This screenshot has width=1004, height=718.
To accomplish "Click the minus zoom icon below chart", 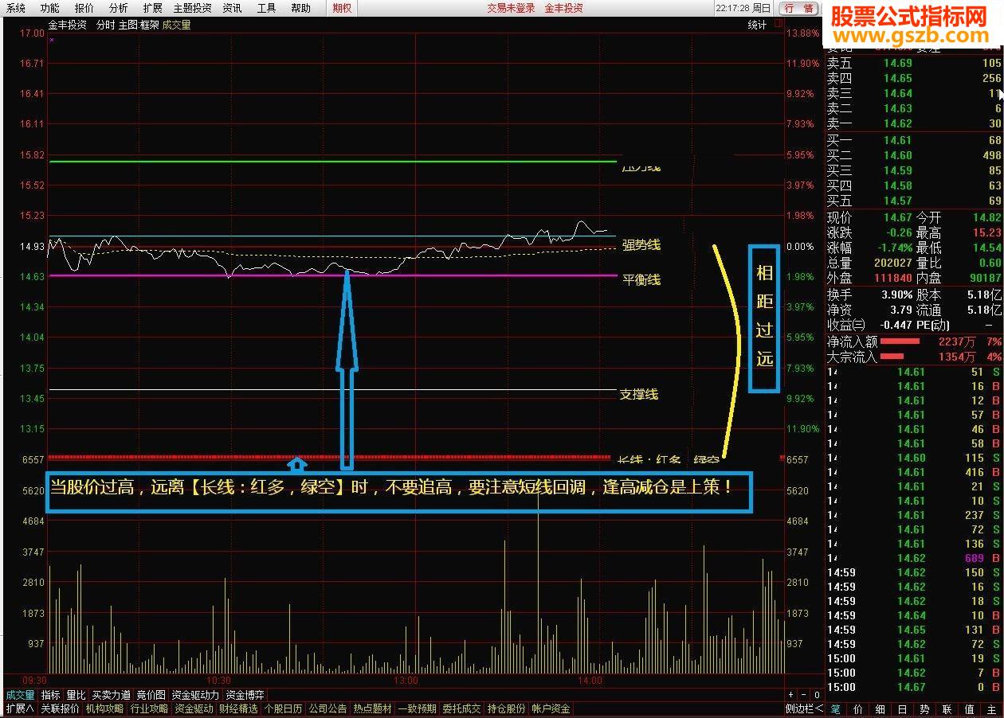I will click(804, 695).
